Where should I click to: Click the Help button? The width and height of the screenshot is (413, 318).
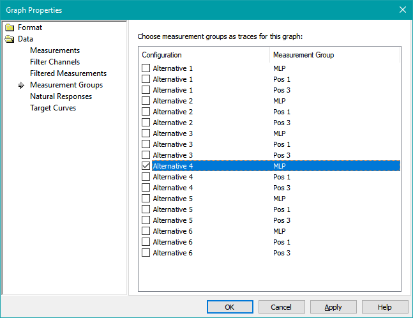385,307
